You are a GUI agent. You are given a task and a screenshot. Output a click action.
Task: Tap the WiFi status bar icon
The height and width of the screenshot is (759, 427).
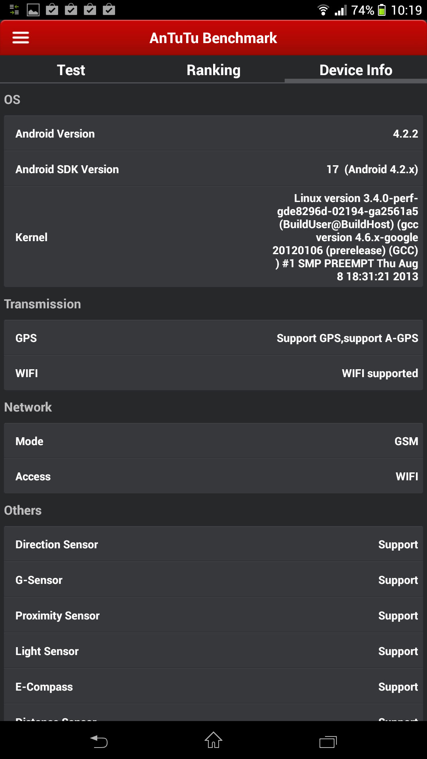(323, 10)
